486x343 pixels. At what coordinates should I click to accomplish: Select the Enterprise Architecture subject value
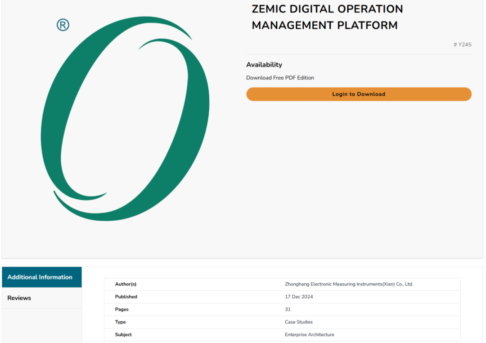coord(309,334)
